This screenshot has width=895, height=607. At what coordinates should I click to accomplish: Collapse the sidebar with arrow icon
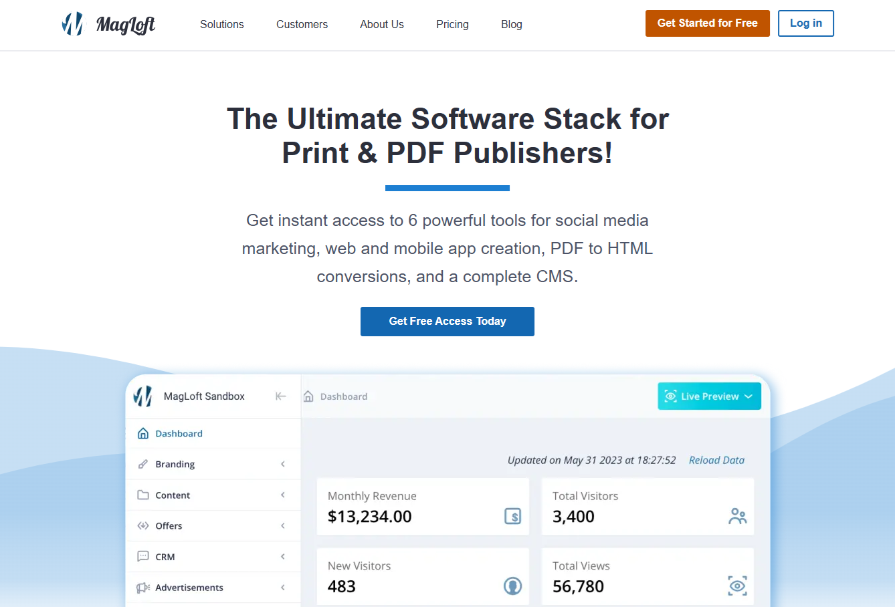click(x=281, y=396)
